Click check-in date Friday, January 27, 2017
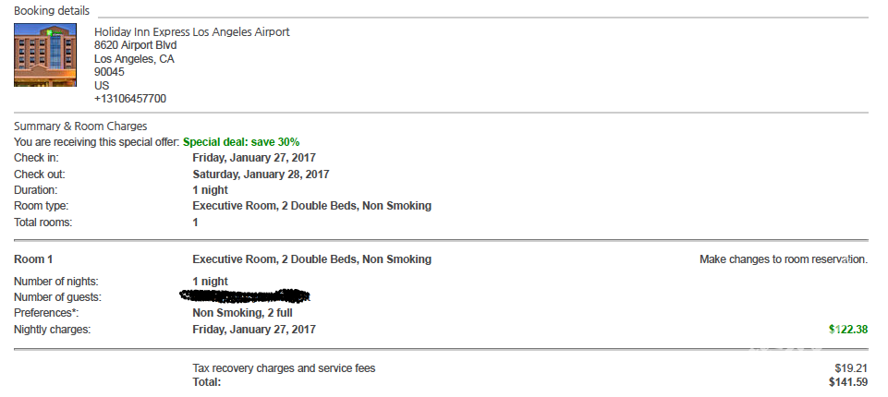The image size is (888, 397). (x=254, y=158)
